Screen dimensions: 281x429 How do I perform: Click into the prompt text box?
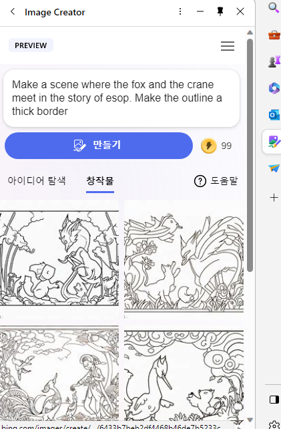(x=121, y=98)
